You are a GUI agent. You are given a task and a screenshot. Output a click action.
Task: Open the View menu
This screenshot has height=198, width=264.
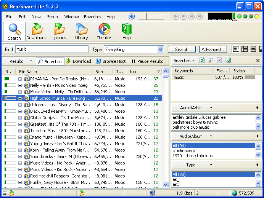point(36,17)
